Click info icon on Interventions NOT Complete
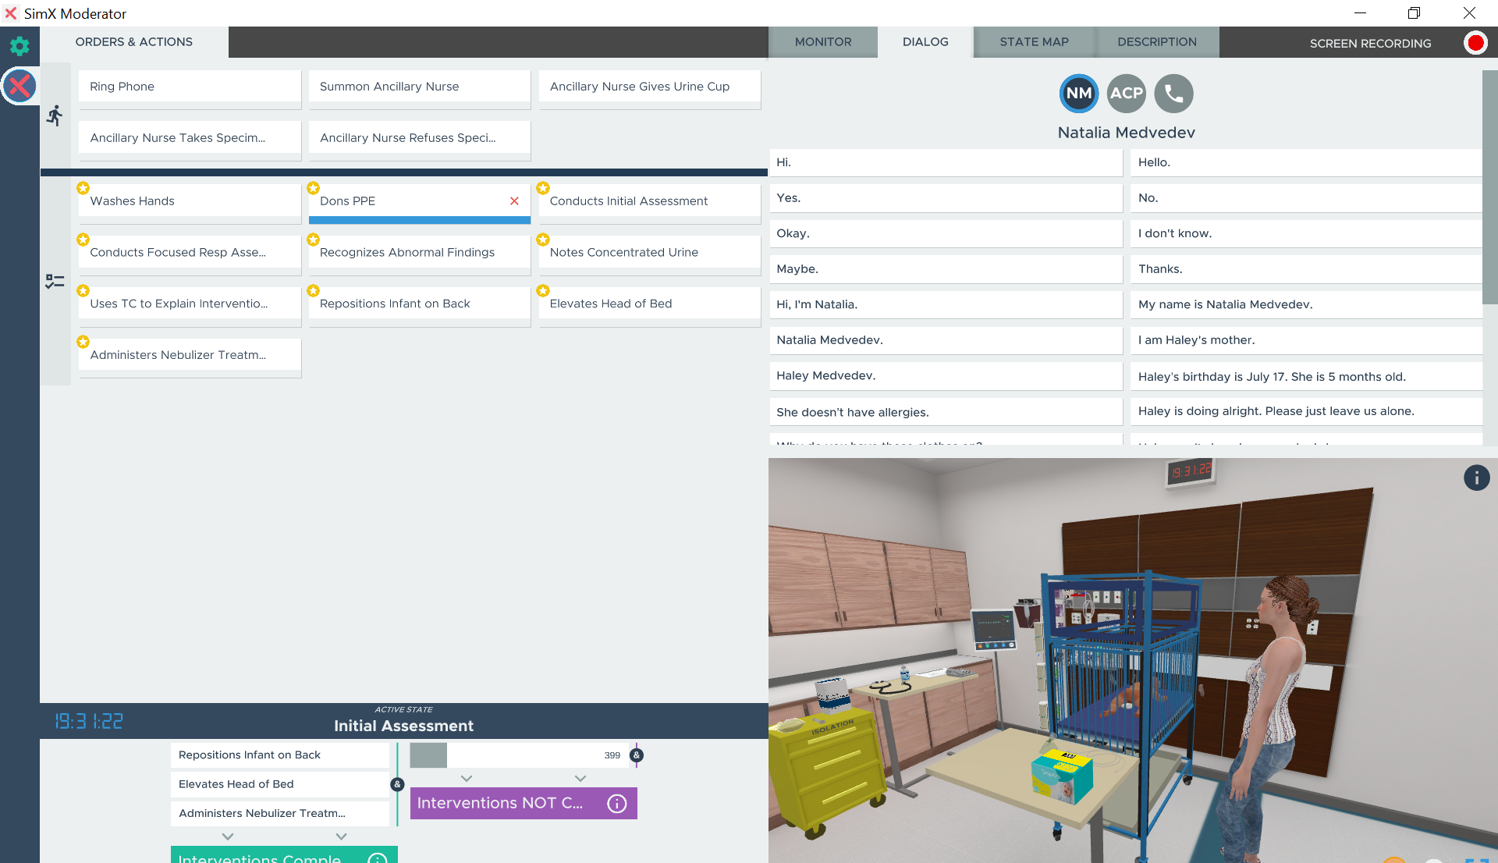Image resolution: width=1498 pixels, height=863 pixels. 616,804
